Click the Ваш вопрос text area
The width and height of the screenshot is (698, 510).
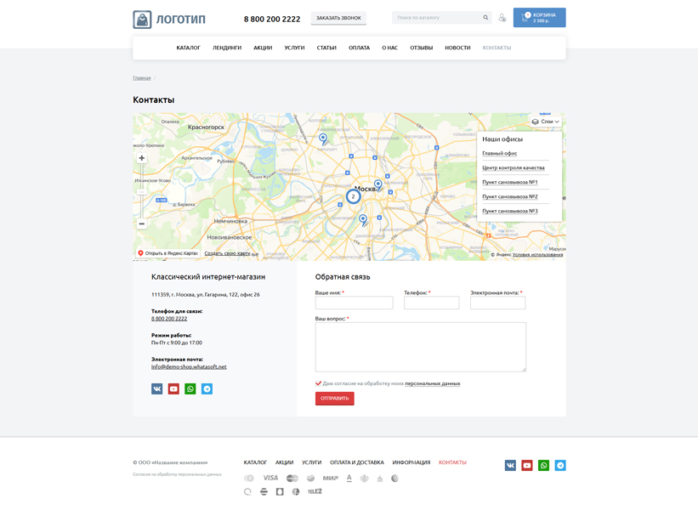[x=420, y=346]
